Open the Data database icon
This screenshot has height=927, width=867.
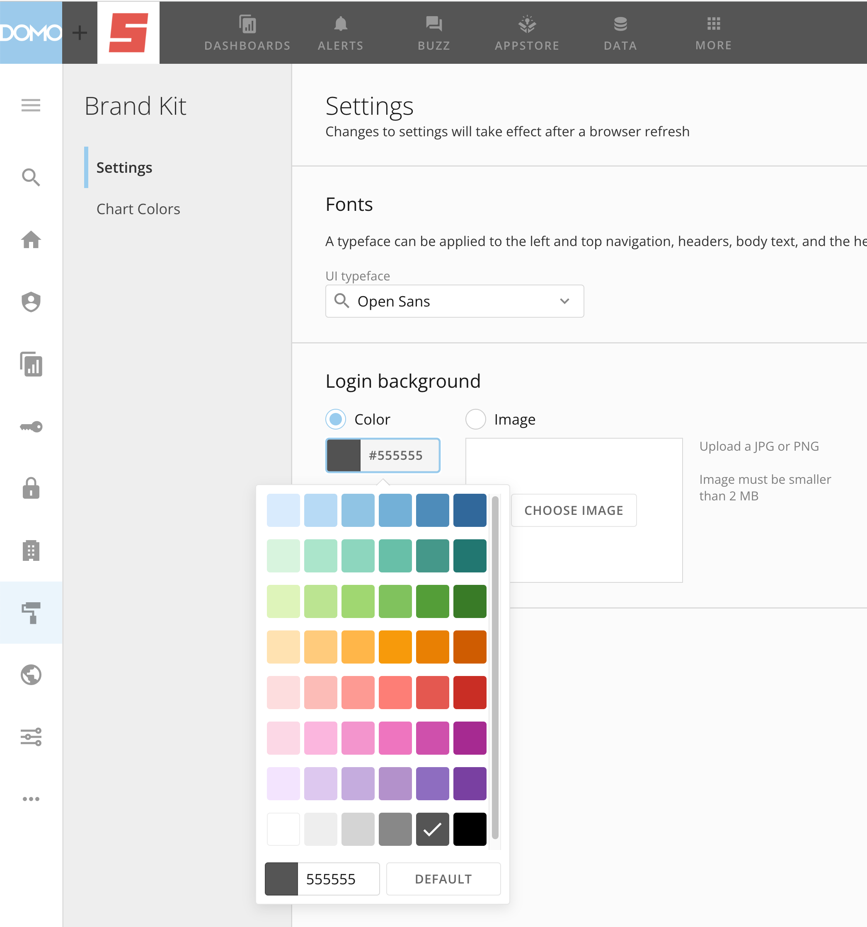pyautogui.click(x=620, y=24)
